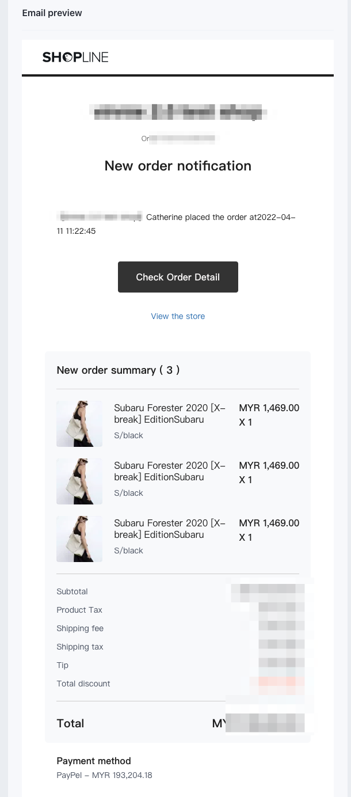Select the first Subaru Forester product title

(170, 413)
